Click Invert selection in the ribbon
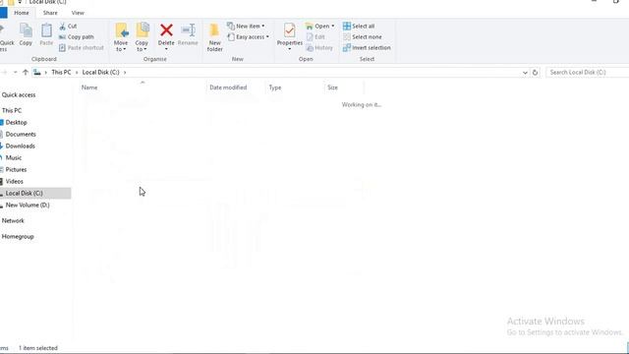This screenshot has width=629, height=354. [367, 48]
